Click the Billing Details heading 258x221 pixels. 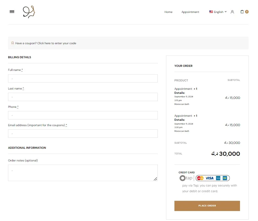click(x=19, y=57)
